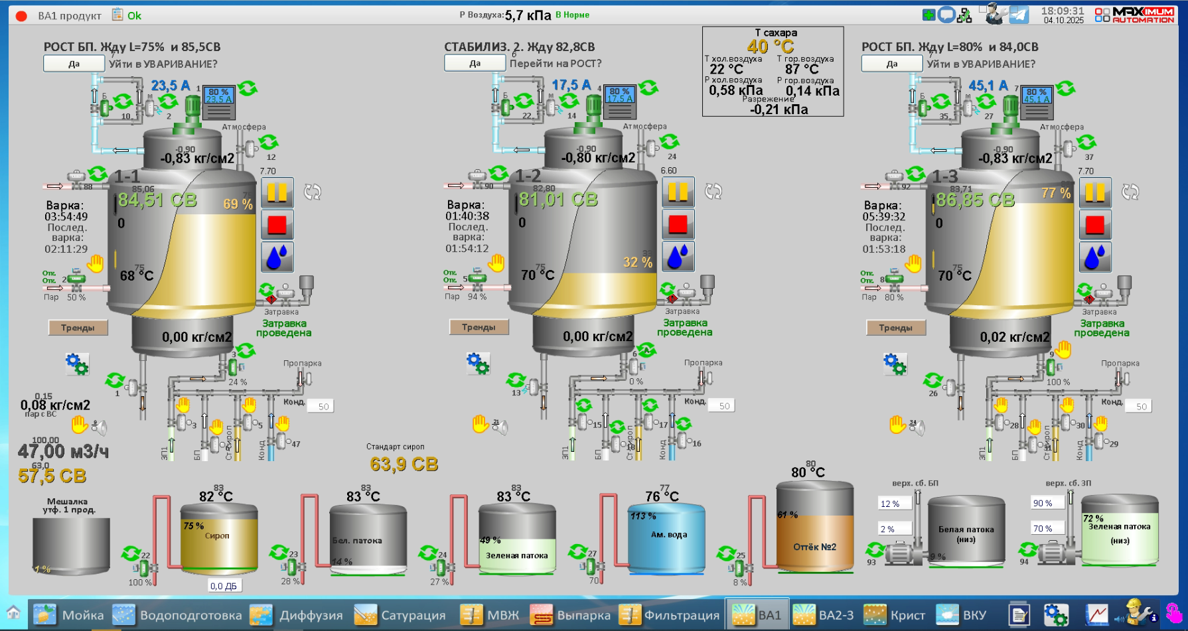Switch to the Диффузия screen tab
Viewport: 1188px width, 631px height.
tap(297, 615)
